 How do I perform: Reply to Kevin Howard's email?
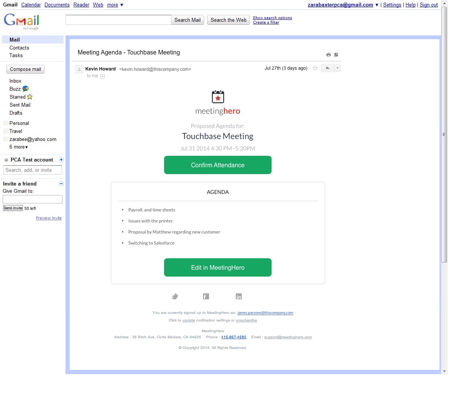pos(328,68)
